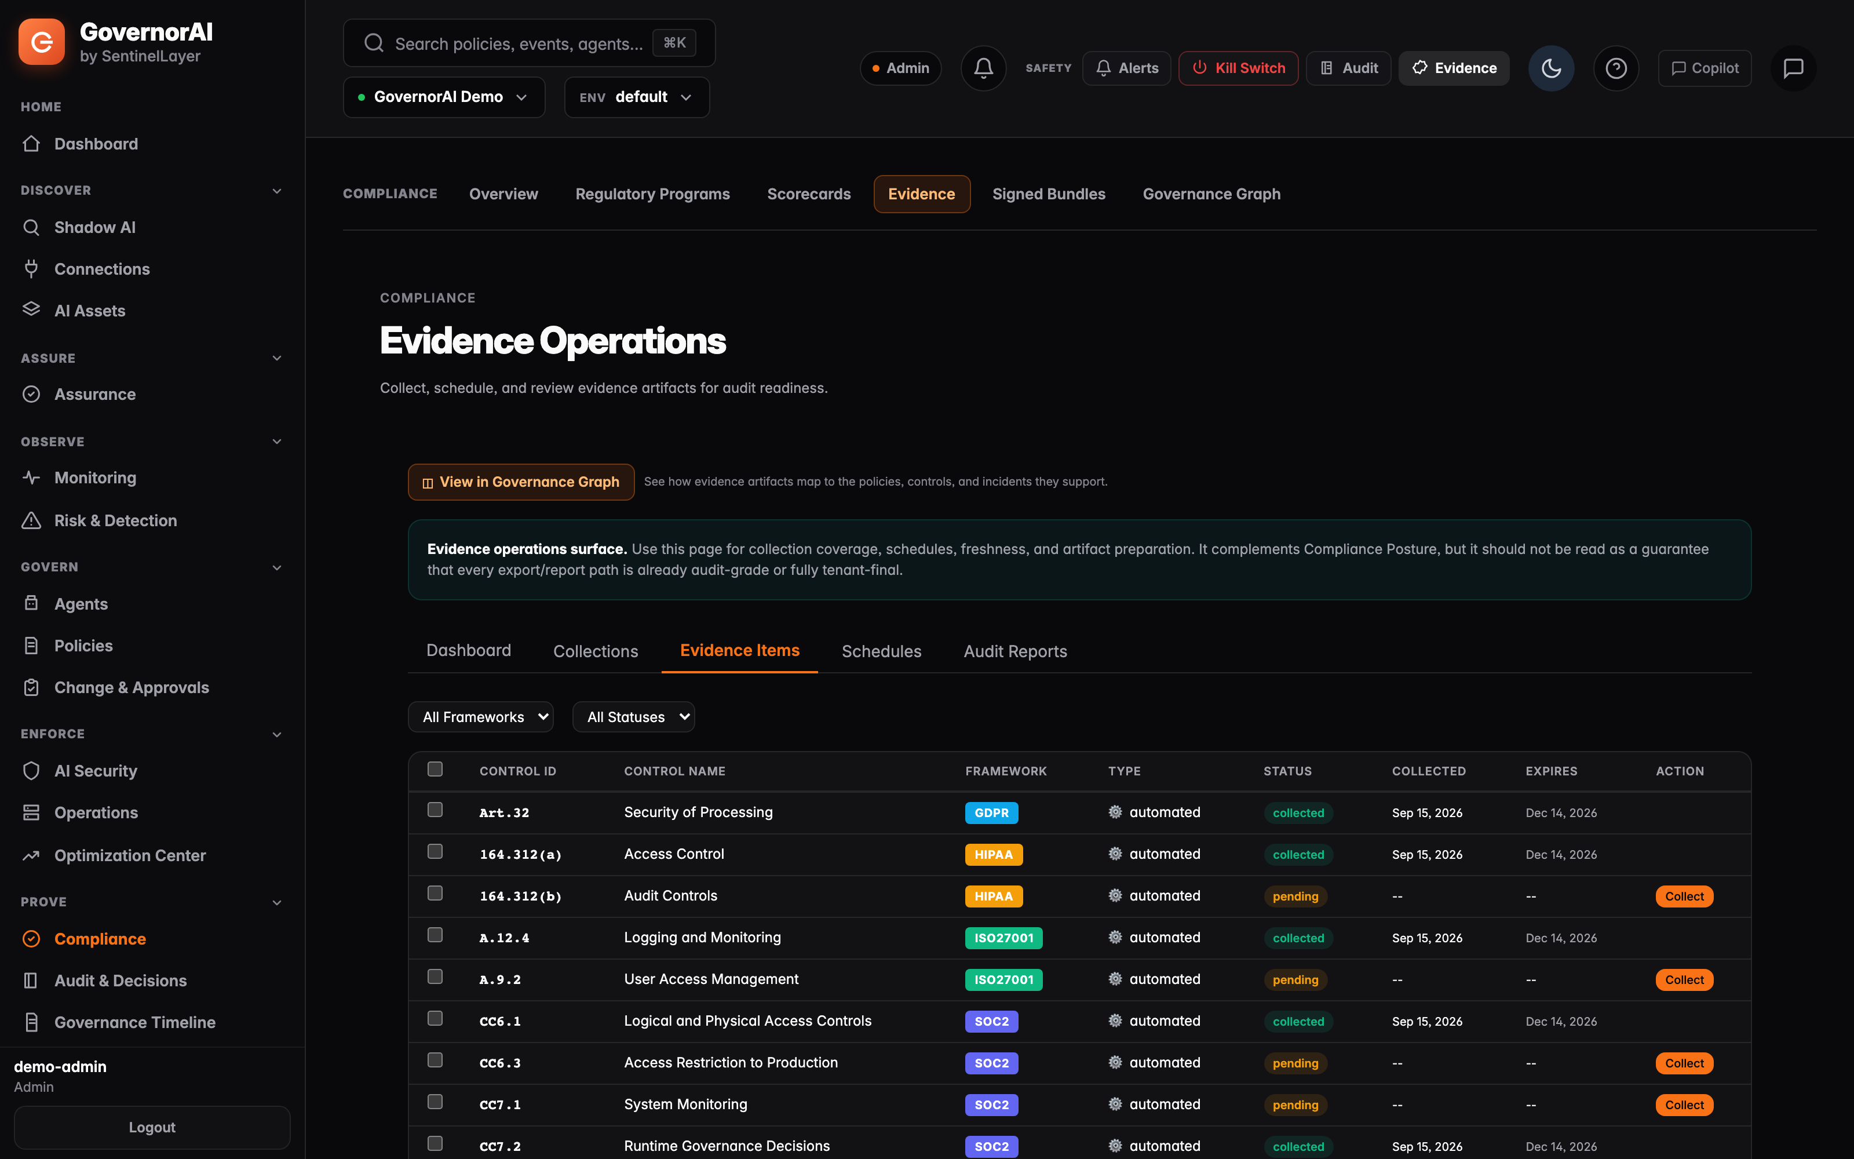
Task: Open Risk & Detection warning icon
Action: (x=31, y=520)
